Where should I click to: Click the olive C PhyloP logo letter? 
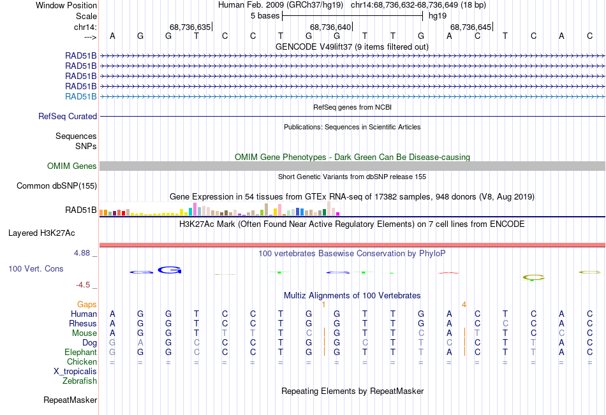pos(533,277)
